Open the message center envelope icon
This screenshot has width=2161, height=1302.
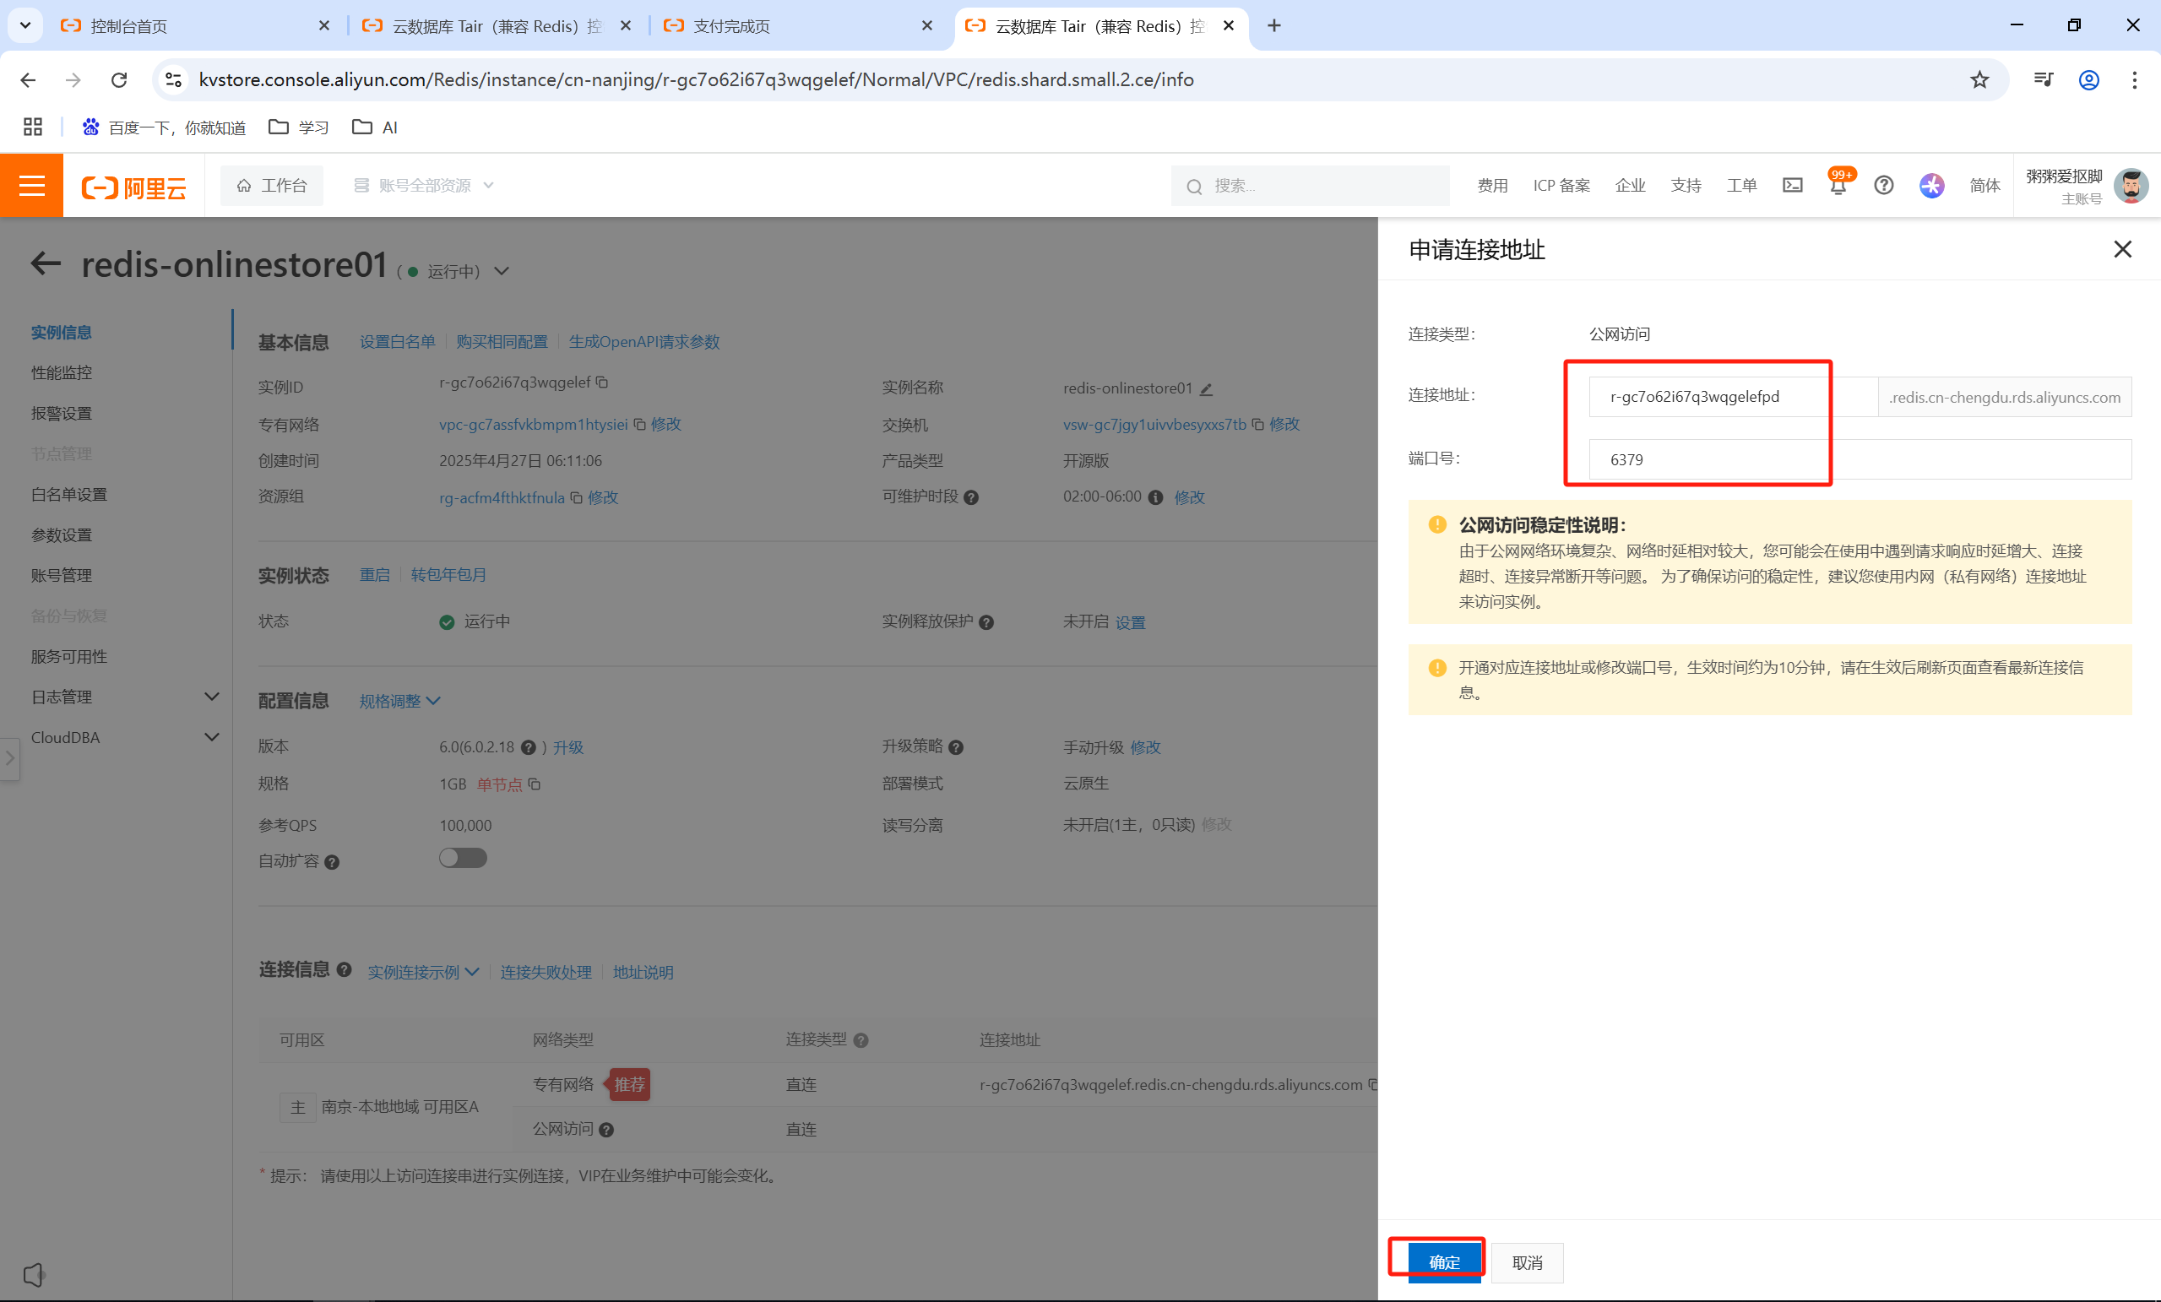(1793, 185)
